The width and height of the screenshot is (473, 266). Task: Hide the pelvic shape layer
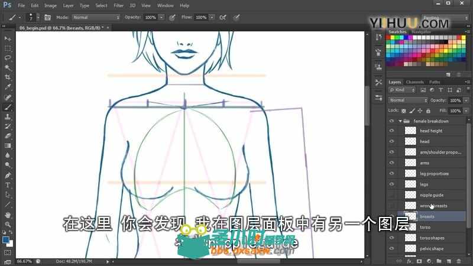pos(391,248)
